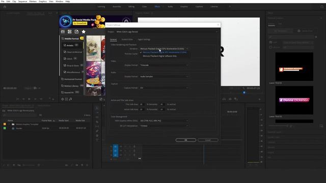Toggle third audio track target in timeline
Viewport: 326px width, 183px height.
[116, 155]
